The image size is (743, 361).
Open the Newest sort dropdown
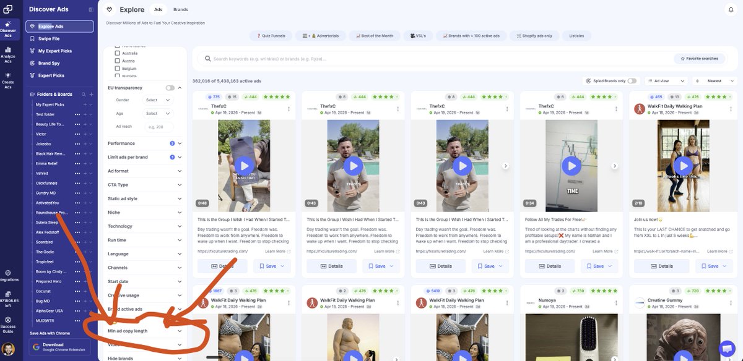coord(714,81)
